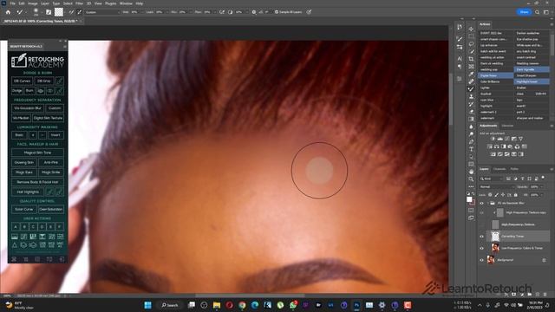
Task: Select the Blur tool in toolbar
Action: [x=471, y=127]
